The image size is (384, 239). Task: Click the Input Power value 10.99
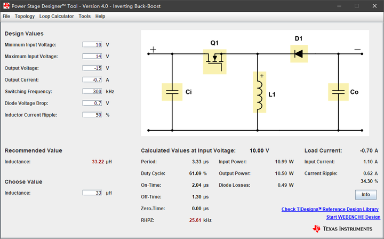click(281, 162)
